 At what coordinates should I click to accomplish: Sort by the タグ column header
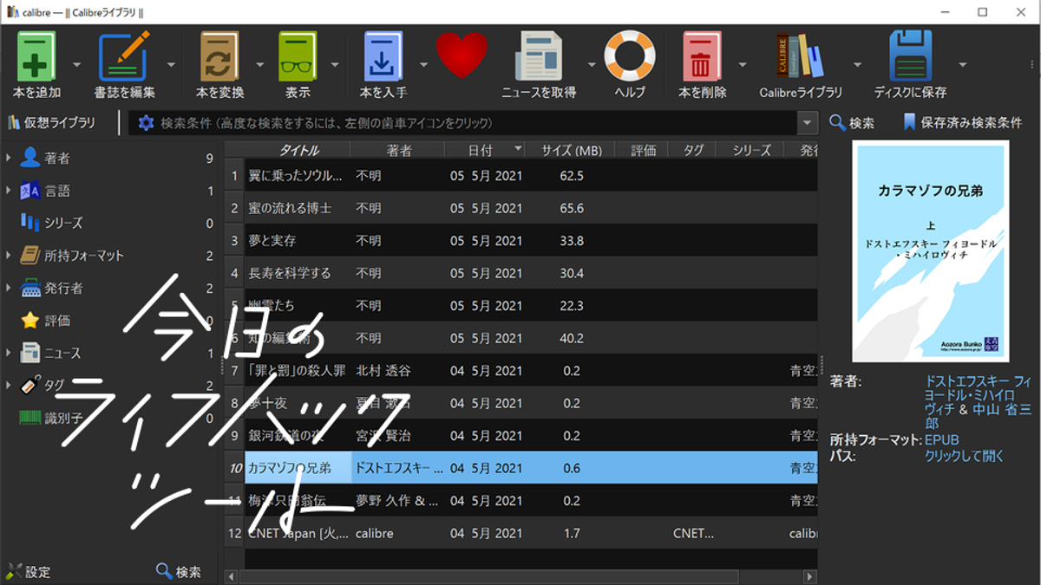click(693, 150)
